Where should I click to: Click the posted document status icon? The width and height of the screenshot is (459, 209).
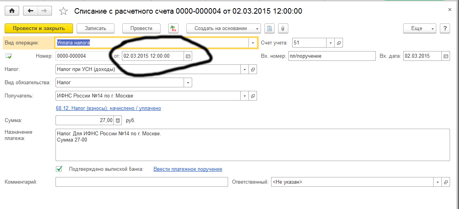[x=8, y=56]
